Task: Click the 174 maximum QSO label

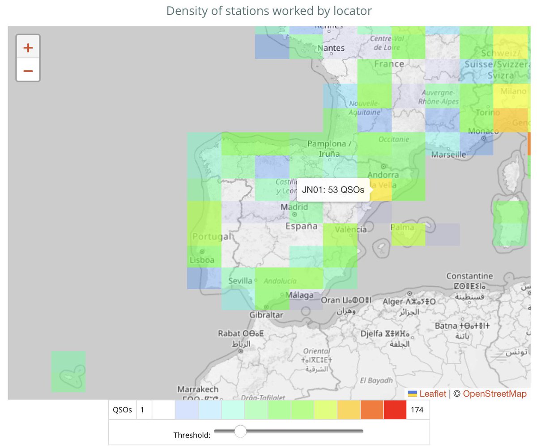Action: click(x=416, y=409)
